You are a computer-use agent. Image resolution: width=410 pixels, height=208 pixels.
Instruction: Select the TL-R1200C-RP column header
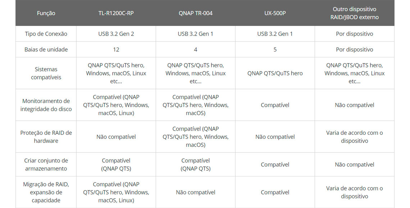click(x=116, y=13)
